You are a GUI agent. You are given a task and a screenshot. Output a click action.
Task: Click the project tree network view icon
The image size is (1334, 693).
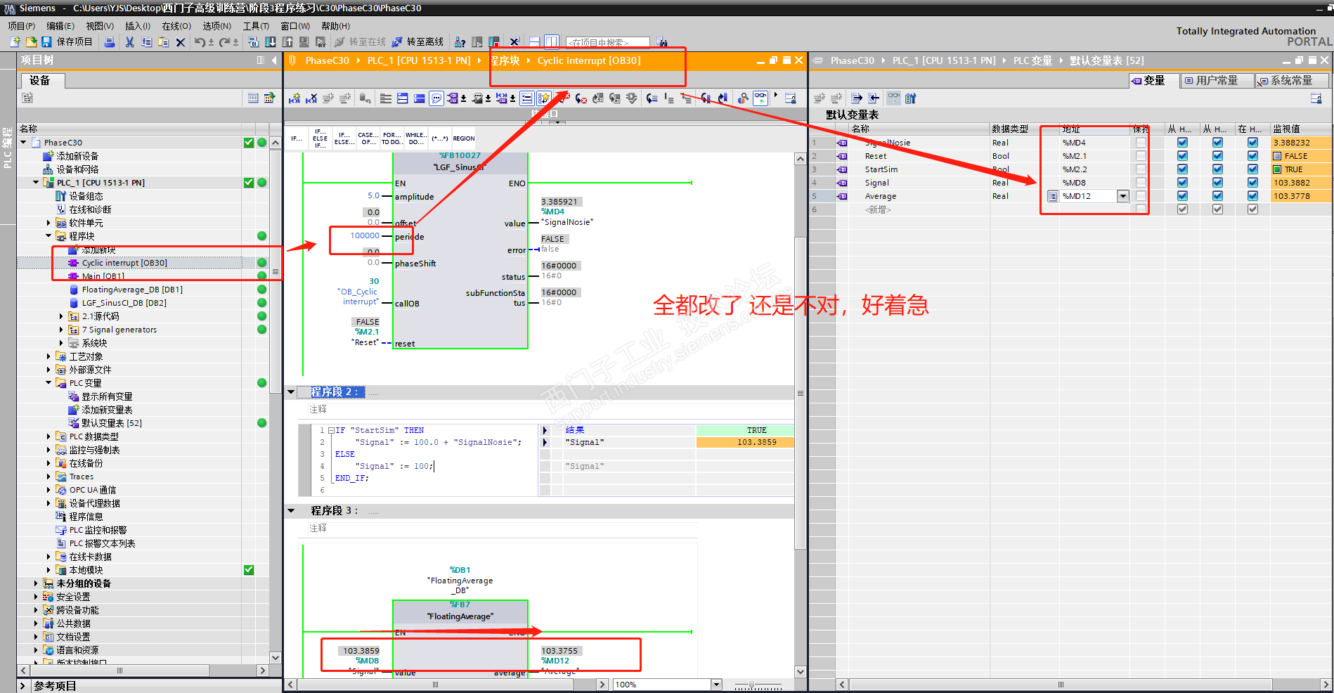pyautogui.click(x=270, y=98)
